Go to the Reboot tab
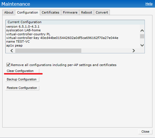Screen dimensions: 155x138 (86, 12)
